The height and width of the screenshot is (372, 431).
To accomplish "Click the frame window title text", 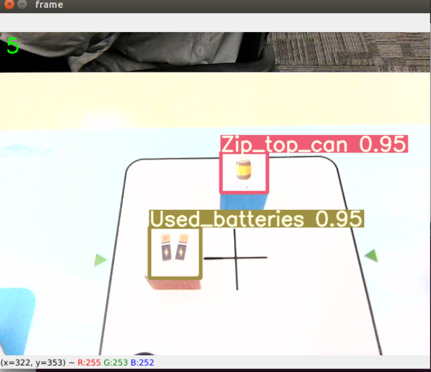I will click(49, 4).
